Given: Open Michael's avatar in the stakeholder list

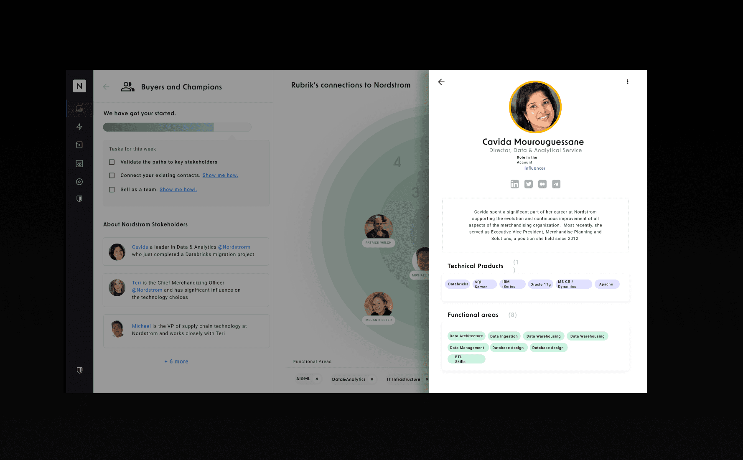Looking at the screenshot, I should click(117, 329).
